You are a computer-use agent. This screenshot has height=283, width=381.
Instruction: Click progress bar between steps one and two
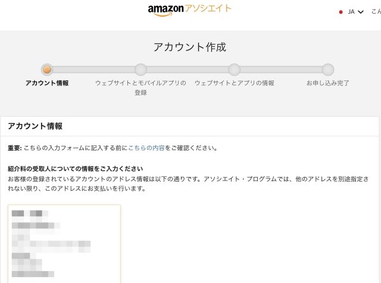pyautogui.click(x=93, y=70)
